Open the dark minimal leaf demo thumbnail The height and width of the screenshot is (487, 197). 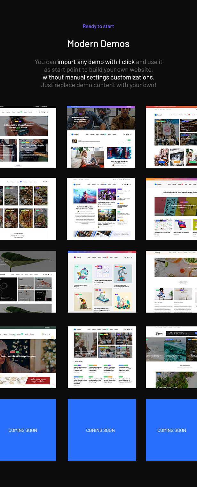(x=28, y=281)
